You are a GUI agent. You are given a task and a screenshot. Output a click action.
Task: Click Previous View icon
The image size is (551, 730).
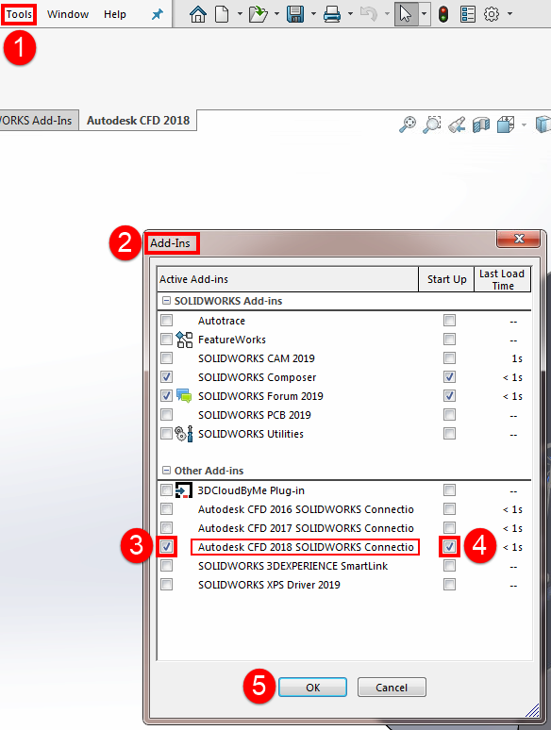(x=457, y=124)
